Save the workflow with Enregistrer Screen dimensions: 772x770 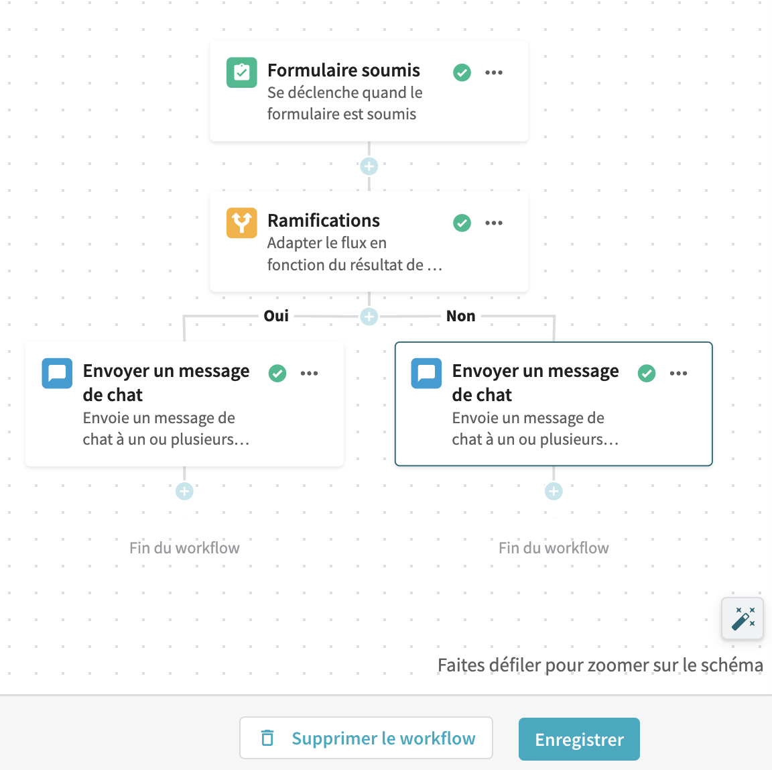(x=579, y=739)
